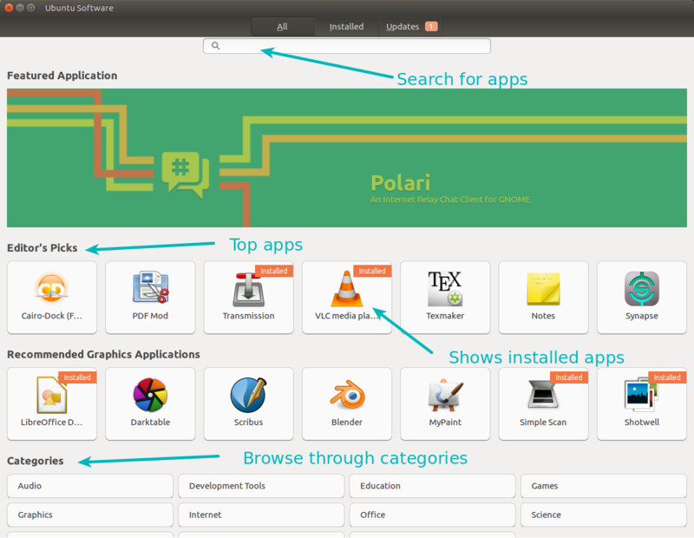Open the featured Polari banner

[x=346, y=157]
